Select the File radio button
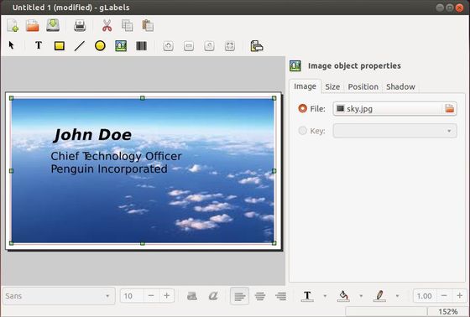Viewport: 470px width, 317px height. pyautogui.click(x=303, y=108)
